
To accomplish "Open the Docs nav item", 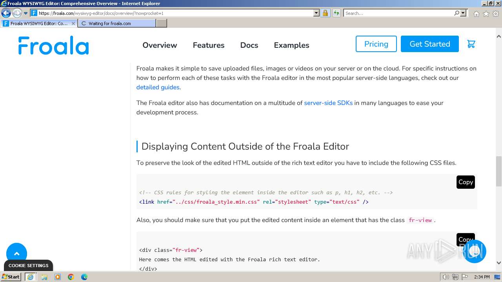I will [x=249, y=45].
